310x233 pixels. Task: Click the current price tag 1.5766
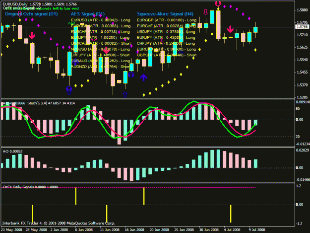tap(302, 27)
